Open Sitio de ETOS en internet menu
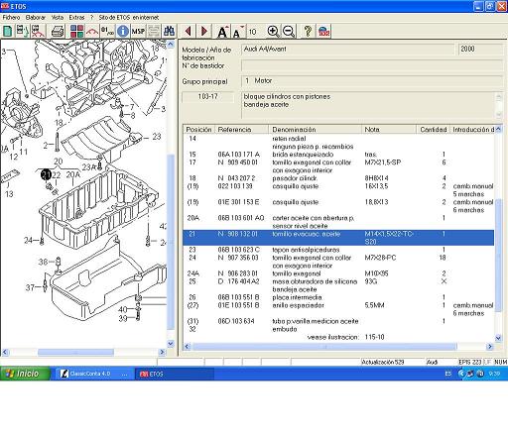Screen dimensions: 508x435 129,17
